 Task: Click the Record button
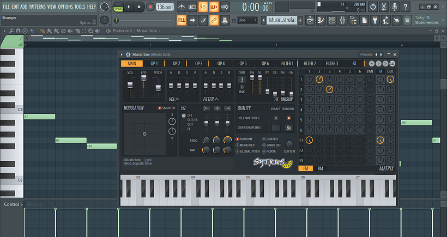click(150, 7)
